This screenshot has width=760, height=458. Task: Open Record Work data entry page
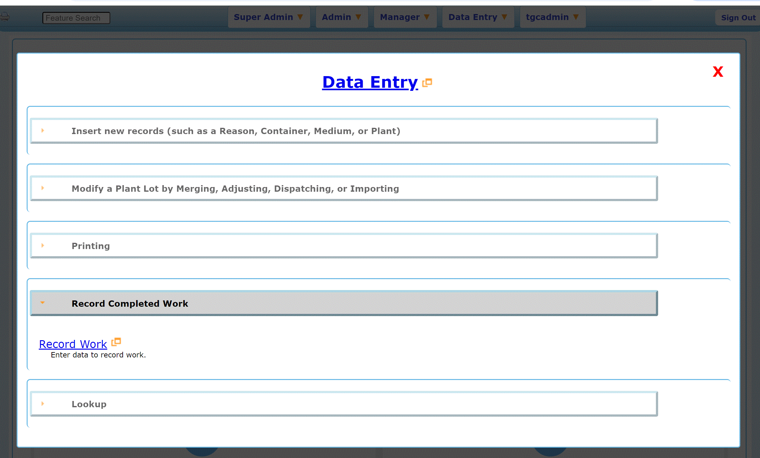[73, 344]
